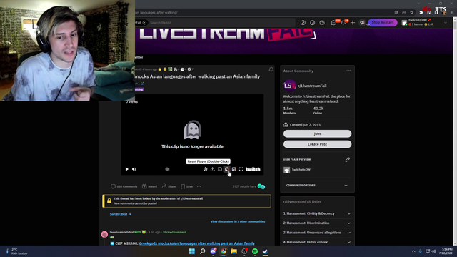The image size is (457, 257).
Task: Open the Reddit coins circle icon
Action: (x=313, y=22)
